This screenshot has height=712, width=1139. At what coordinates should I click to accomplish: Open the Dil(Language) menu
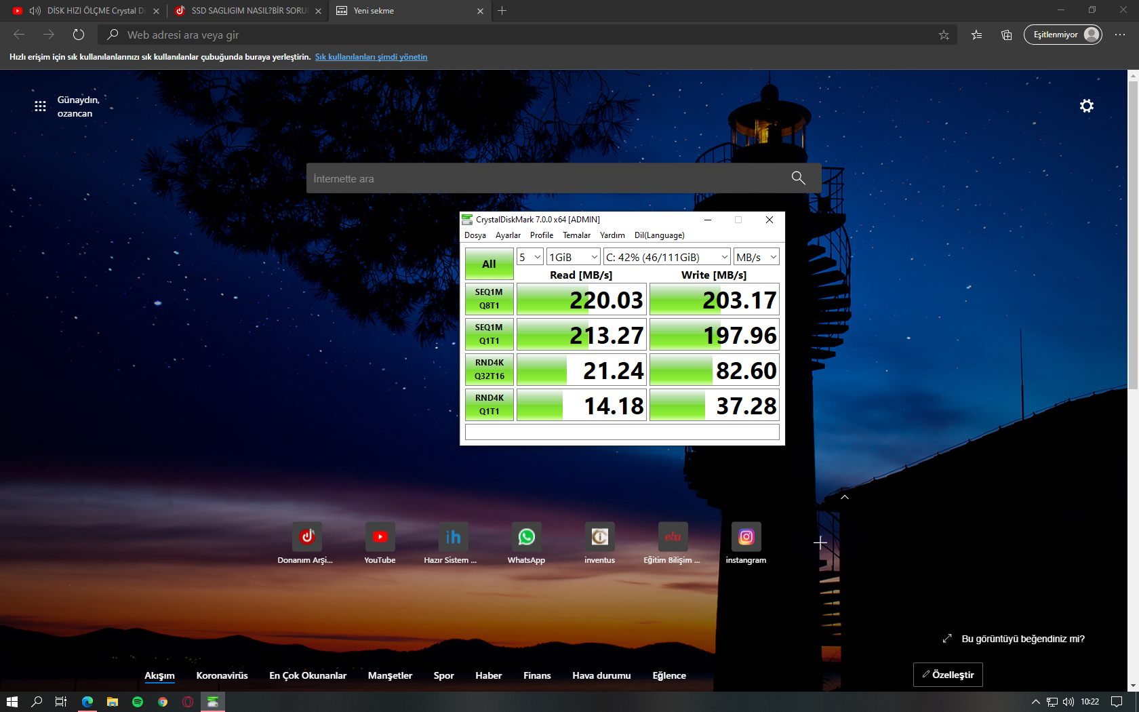point(660,235)
